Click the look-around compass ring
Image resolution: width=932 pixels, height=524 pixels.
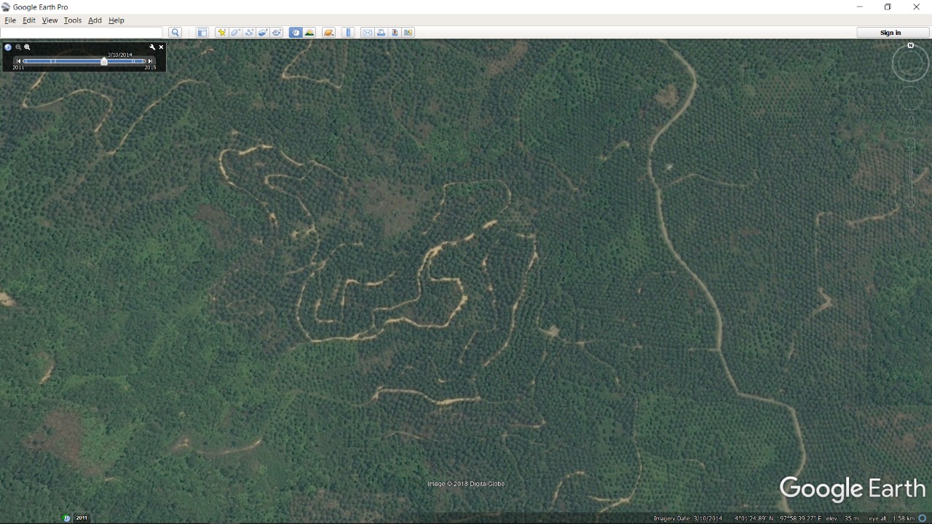911,64
